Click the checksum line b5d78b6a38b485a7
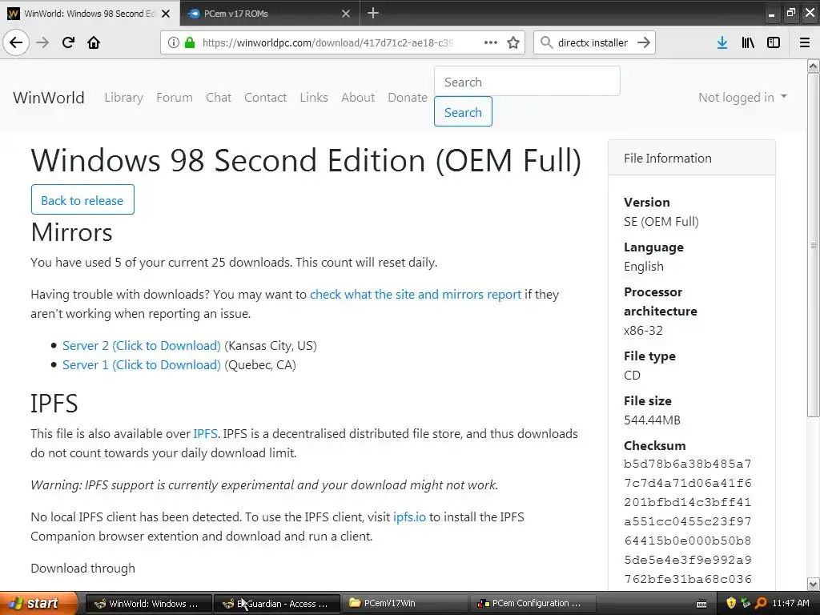 687,464
